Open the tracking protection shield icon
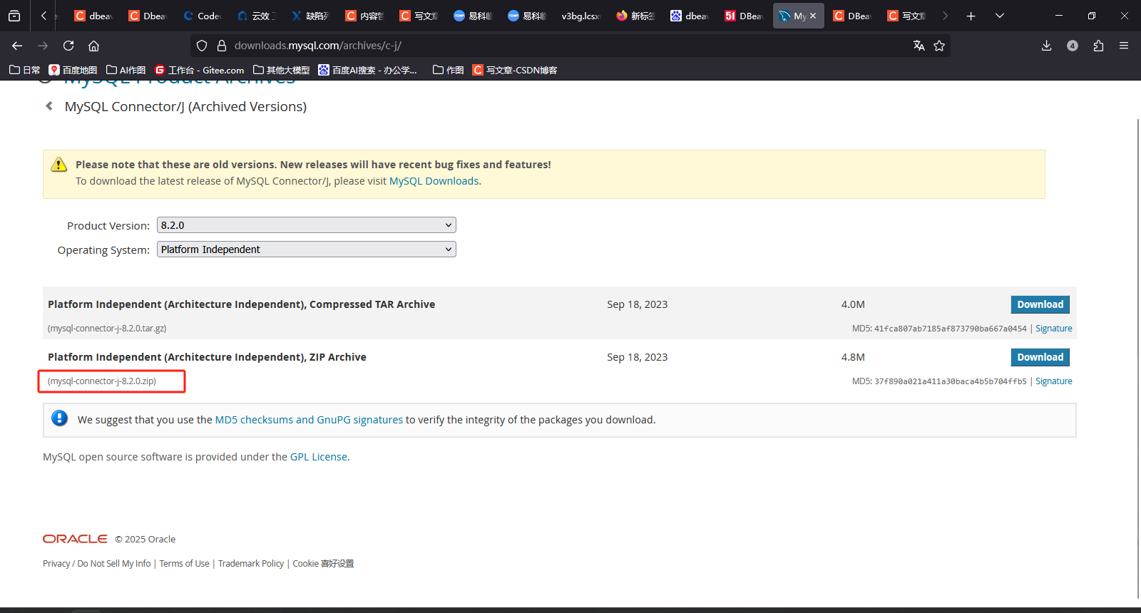The height and width of the screenshot is (613, 1141). point(202,46)
